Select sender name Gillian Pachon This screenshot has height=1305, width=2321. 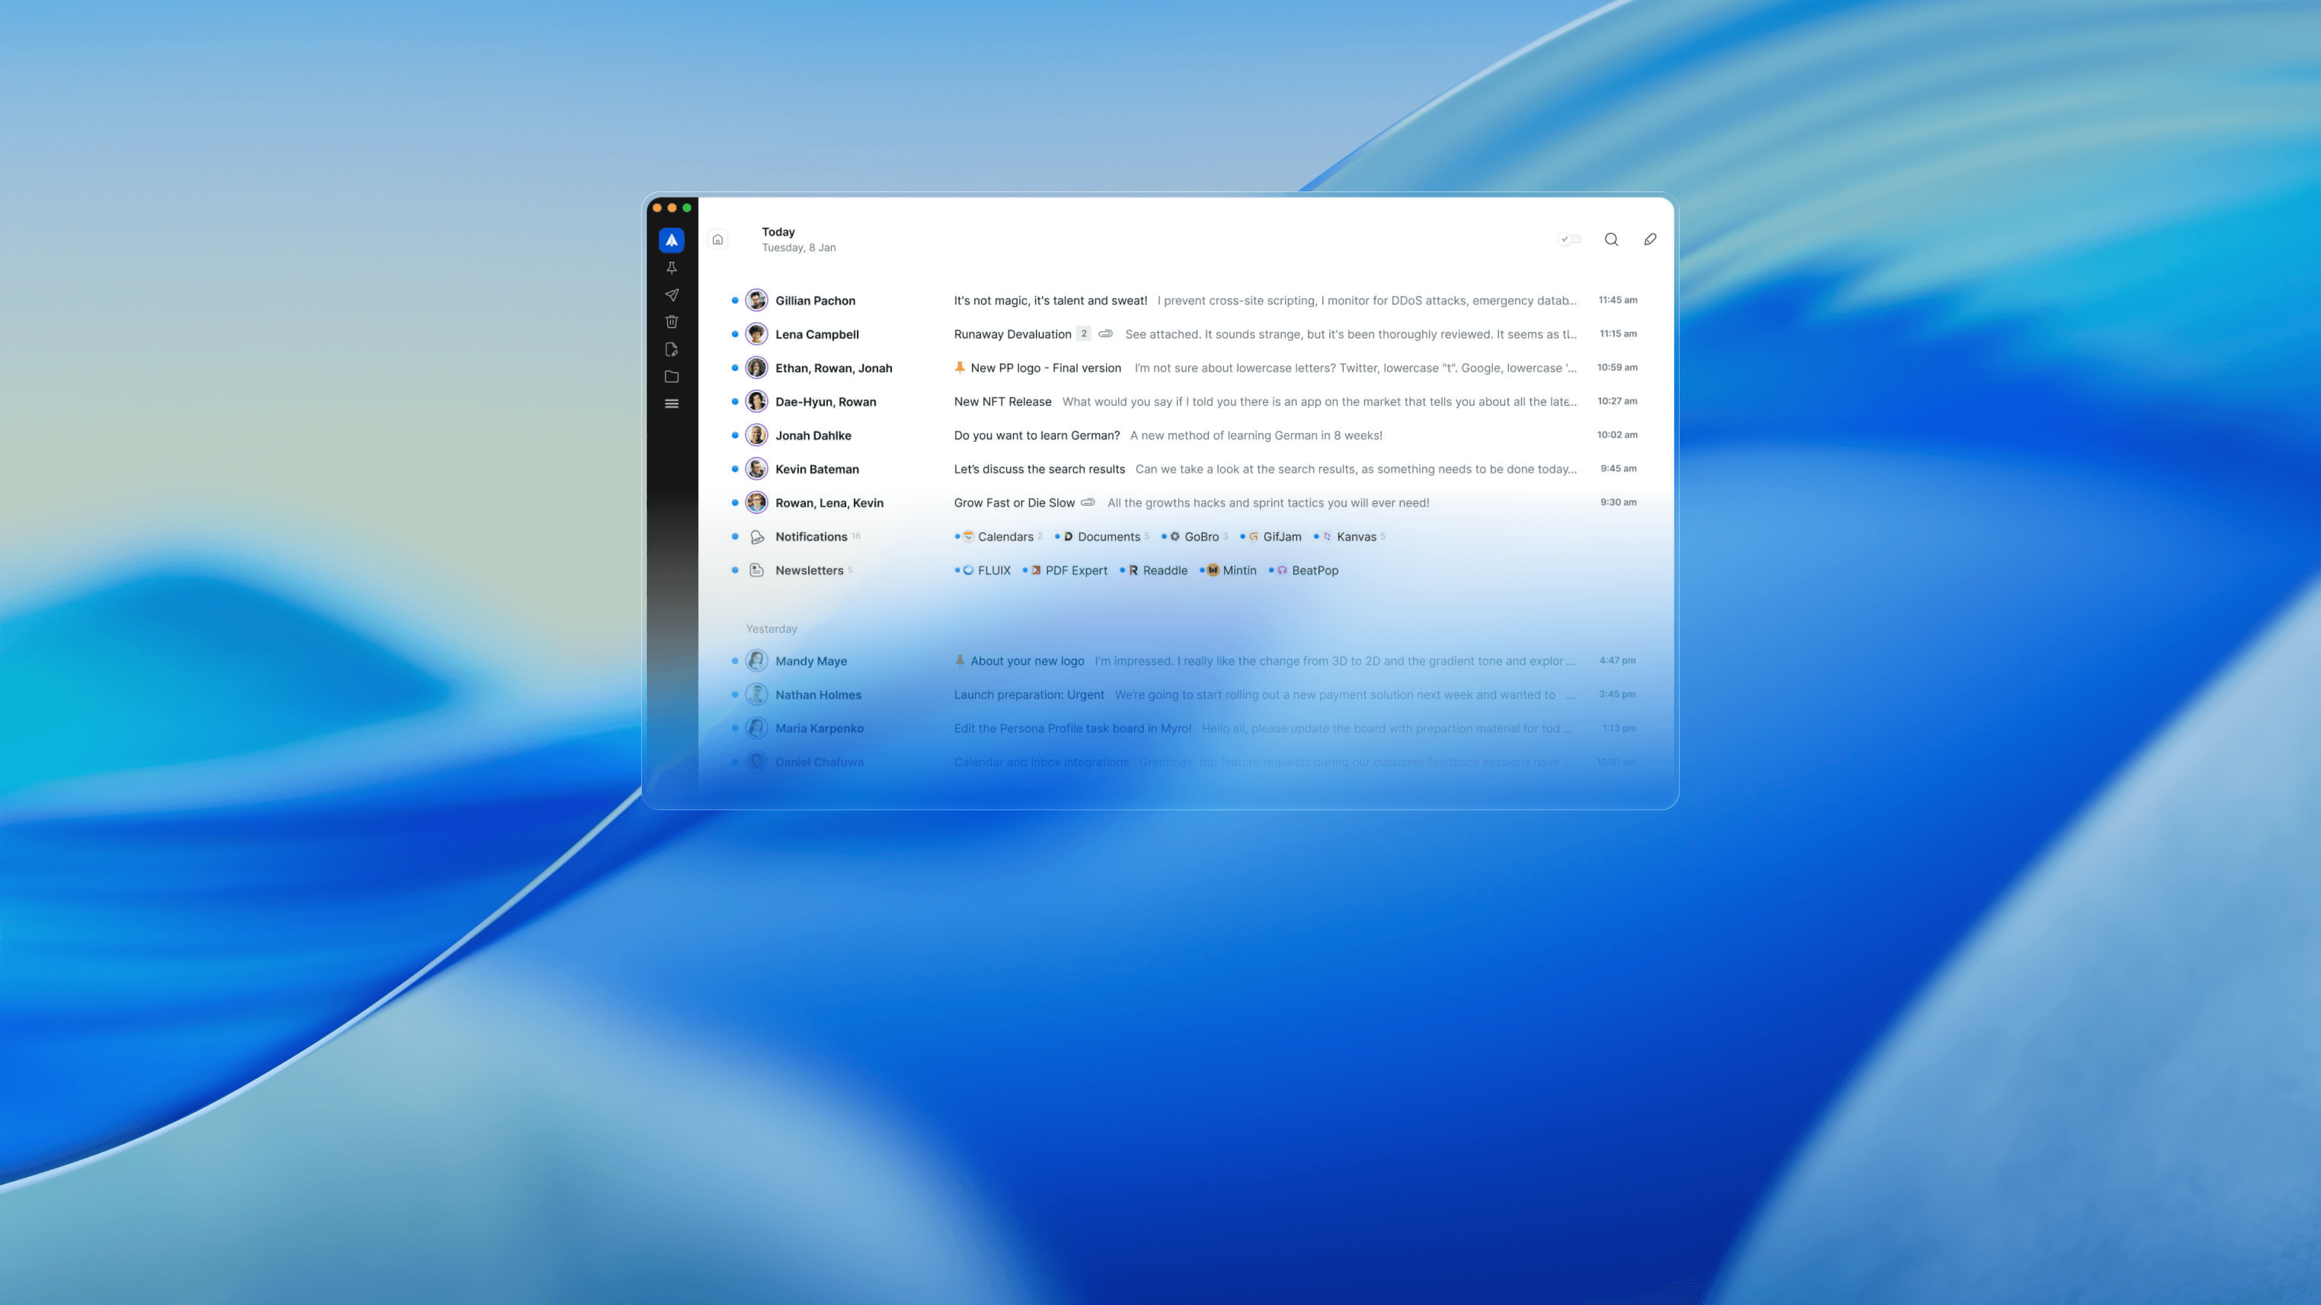pyautogui.click(x=815, y=301)
